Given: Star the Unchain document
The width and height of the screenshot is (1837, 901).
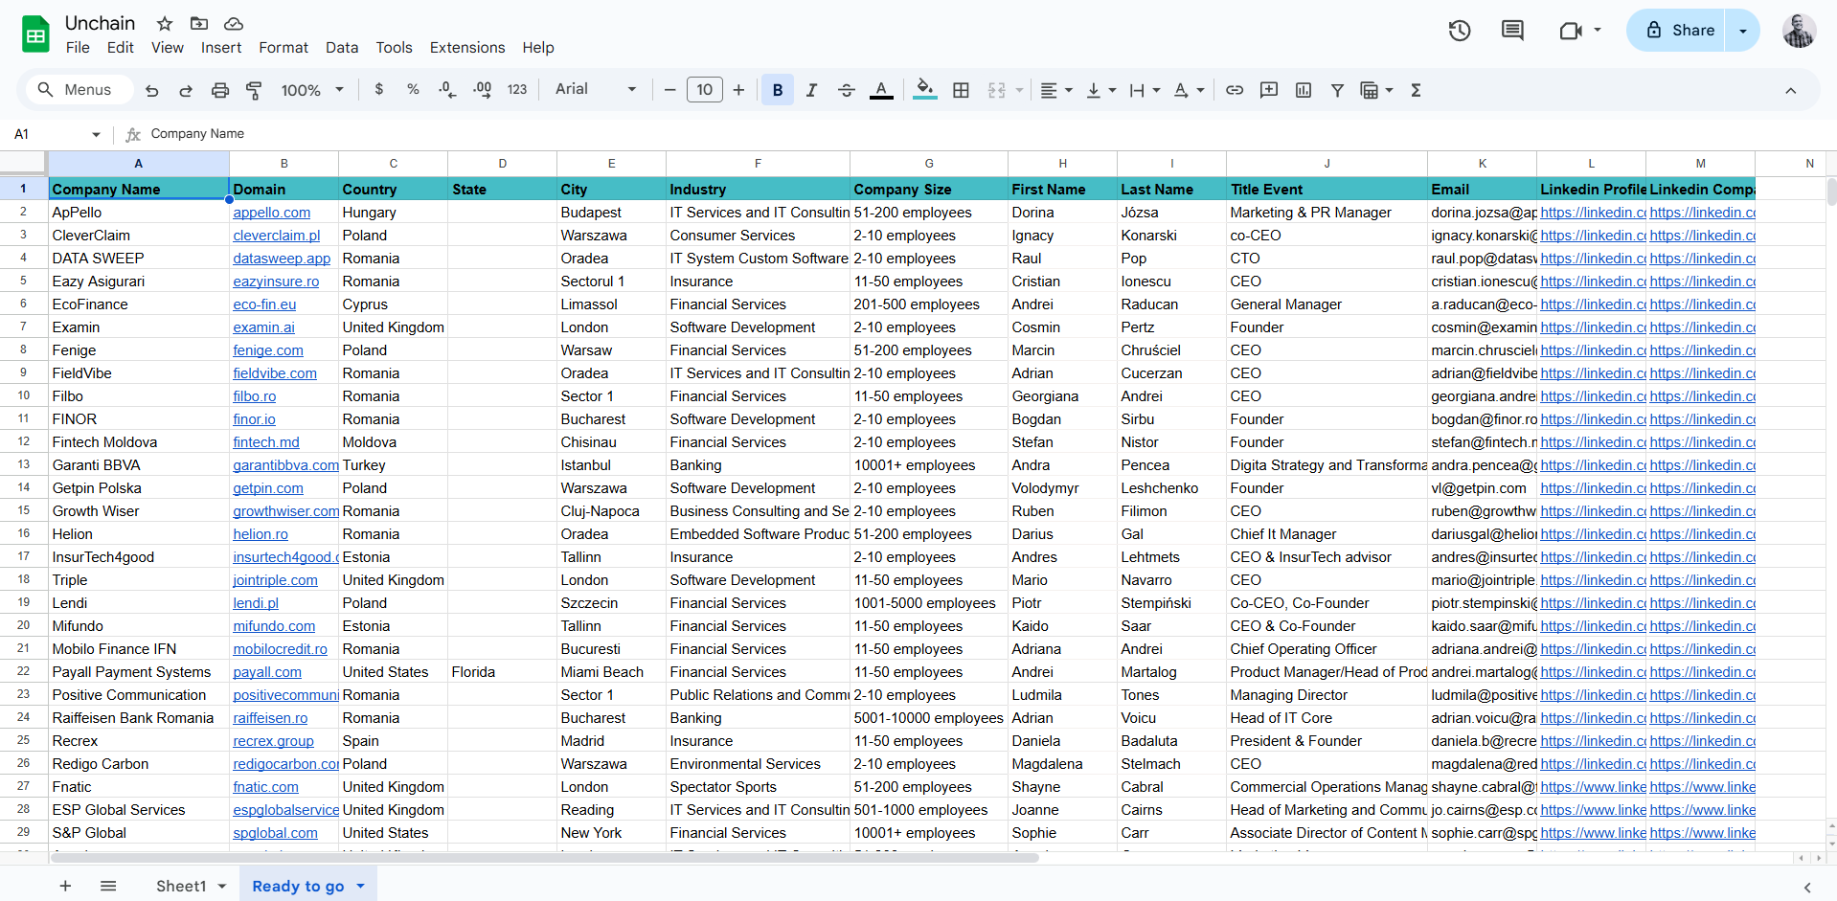Looking at the screenshot, I should pyautogui.click(x=165, y=23).
